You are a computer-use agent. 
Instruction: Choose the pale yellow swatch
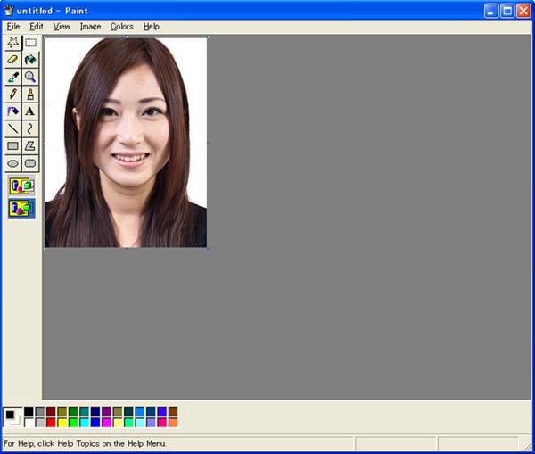(118, 423)
